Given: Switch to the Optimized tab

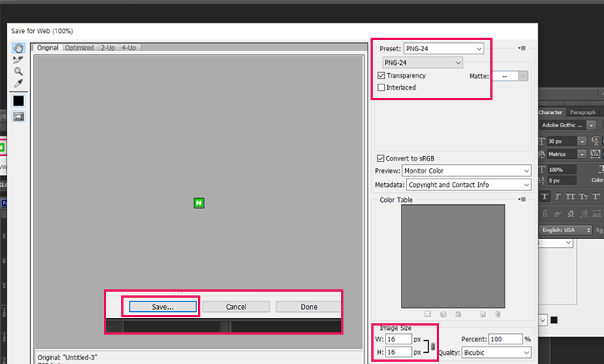Looking at the screenshot, I should point(79,47).
